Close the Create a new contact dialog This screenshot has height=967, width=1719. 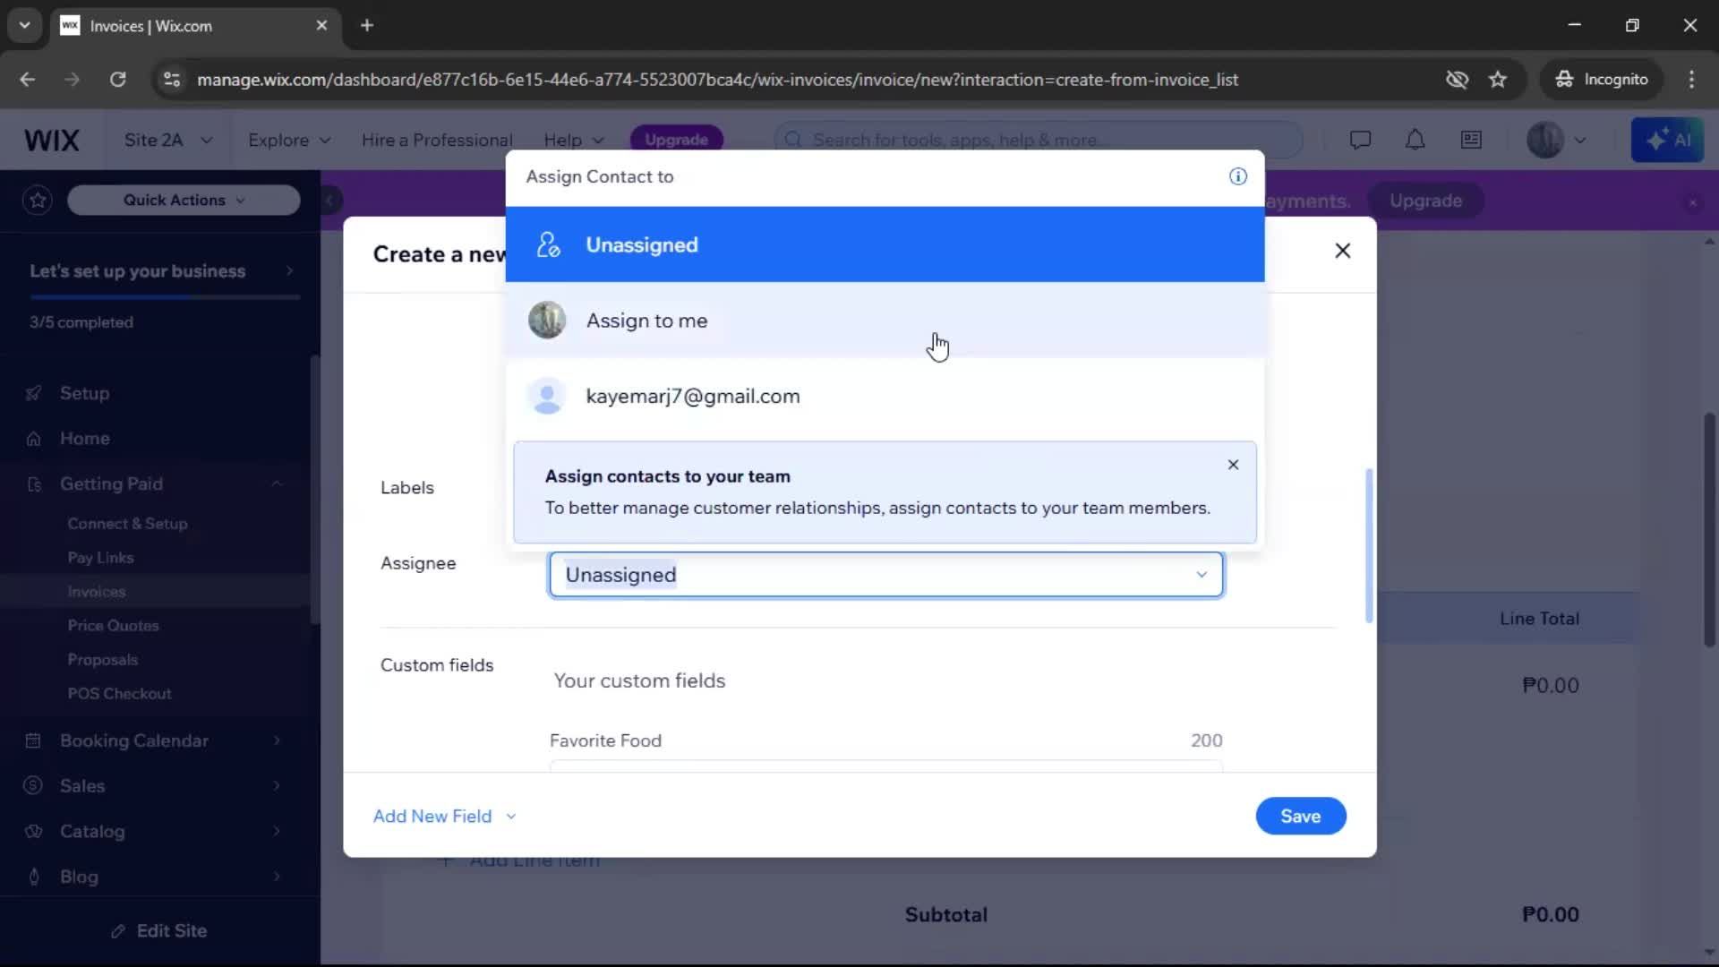tap(1342, 251)
